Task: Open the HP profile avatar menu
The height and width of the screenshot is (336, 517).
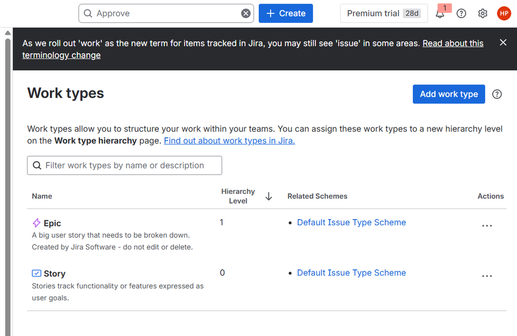Action: click(x=504, y=13)
